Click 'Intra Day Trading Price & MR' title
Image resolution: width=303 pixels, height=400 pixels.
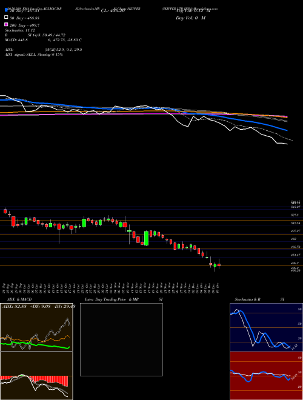point(112,299)
